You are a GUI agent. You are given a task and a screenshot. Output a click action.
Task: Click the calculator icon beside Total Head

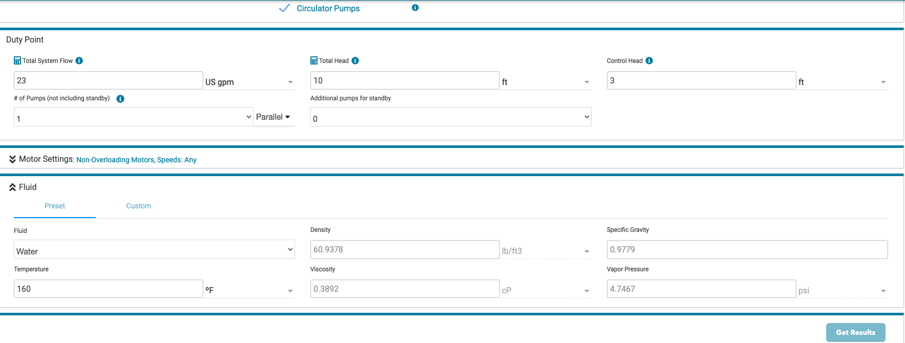(x=314, y=60)
